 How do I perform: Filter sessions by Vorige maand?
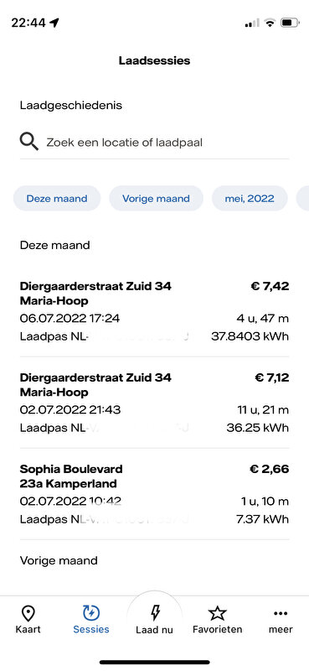156,198
